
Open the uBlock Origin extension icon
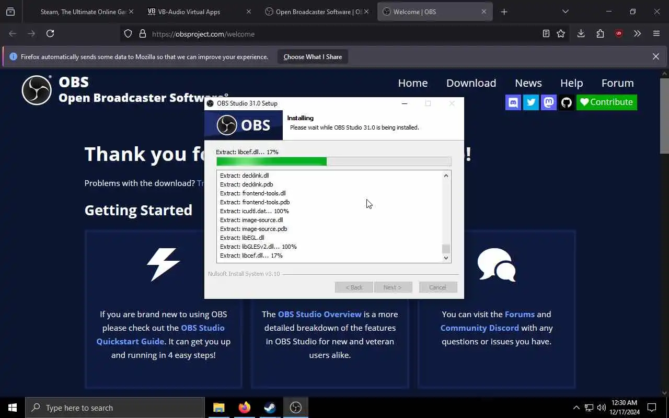tap(619, 33)
